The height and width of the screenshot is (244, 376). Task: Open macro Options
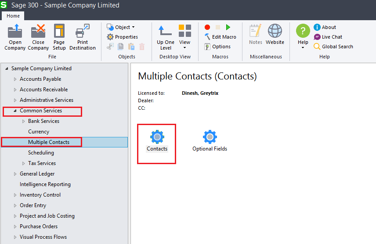pyautogui.click(x=217, y=47)
